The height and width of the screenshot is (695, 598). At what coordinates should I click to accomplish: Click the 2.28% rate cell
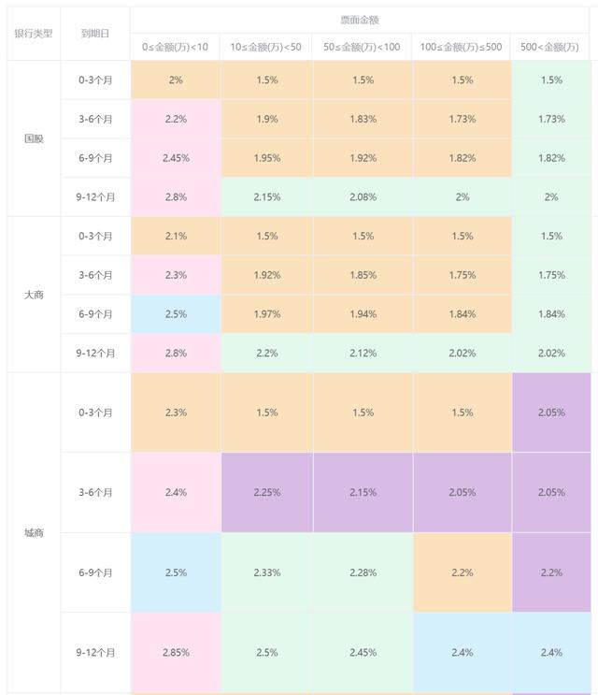coord(362,572)
